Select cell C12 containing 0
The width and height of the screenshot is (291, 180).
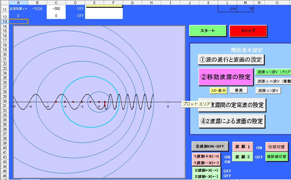(x=56, y=16)
